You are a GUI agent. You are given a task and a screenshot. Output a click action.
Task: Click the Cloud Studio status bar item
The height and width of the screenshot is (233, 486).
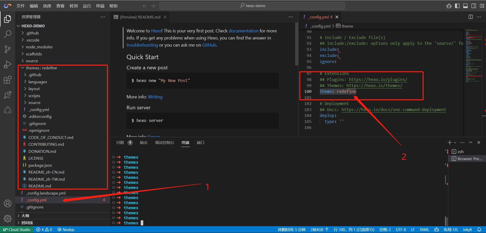point(17,230)
